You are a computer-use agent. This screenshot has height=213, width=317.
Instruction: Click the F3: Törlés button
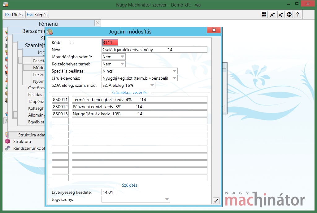click(x=14, y=15)
